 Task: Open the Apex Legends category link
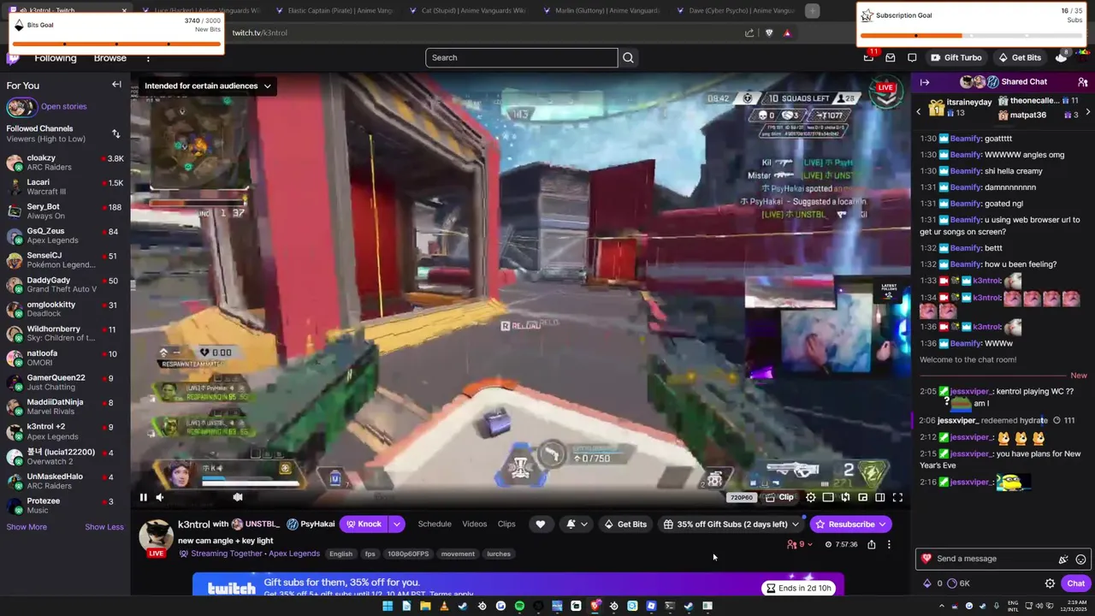coord(295,554)
